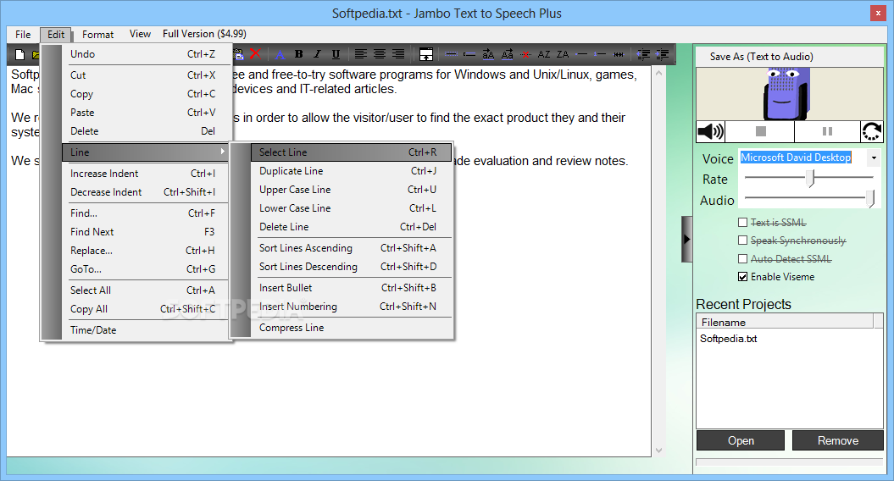Expand the Line submenu entry
This screenshot has width=894, height=481.
pyautogui.click(x=145, y=152)
